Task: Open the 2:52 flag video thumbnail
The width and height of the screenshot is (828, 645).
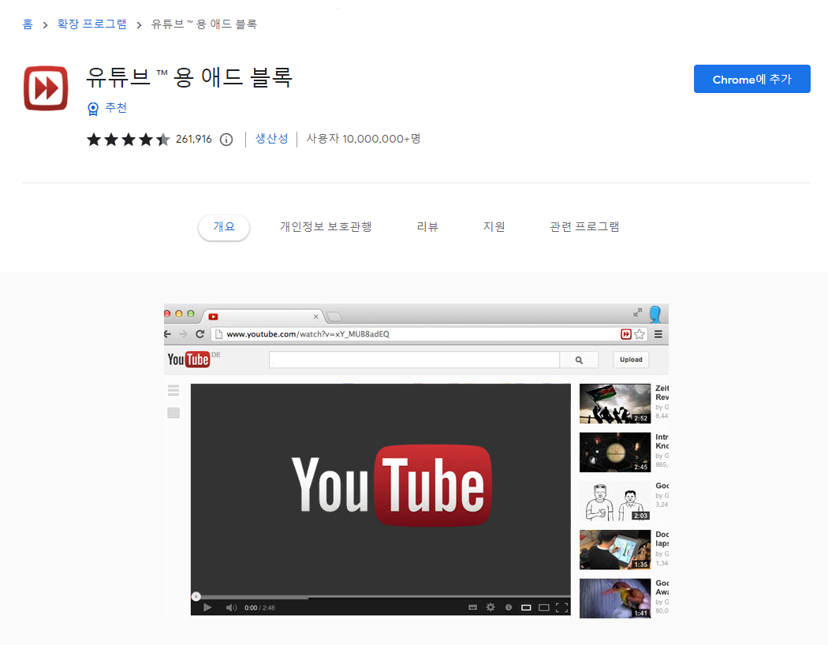Action: [x=614, y=404]
